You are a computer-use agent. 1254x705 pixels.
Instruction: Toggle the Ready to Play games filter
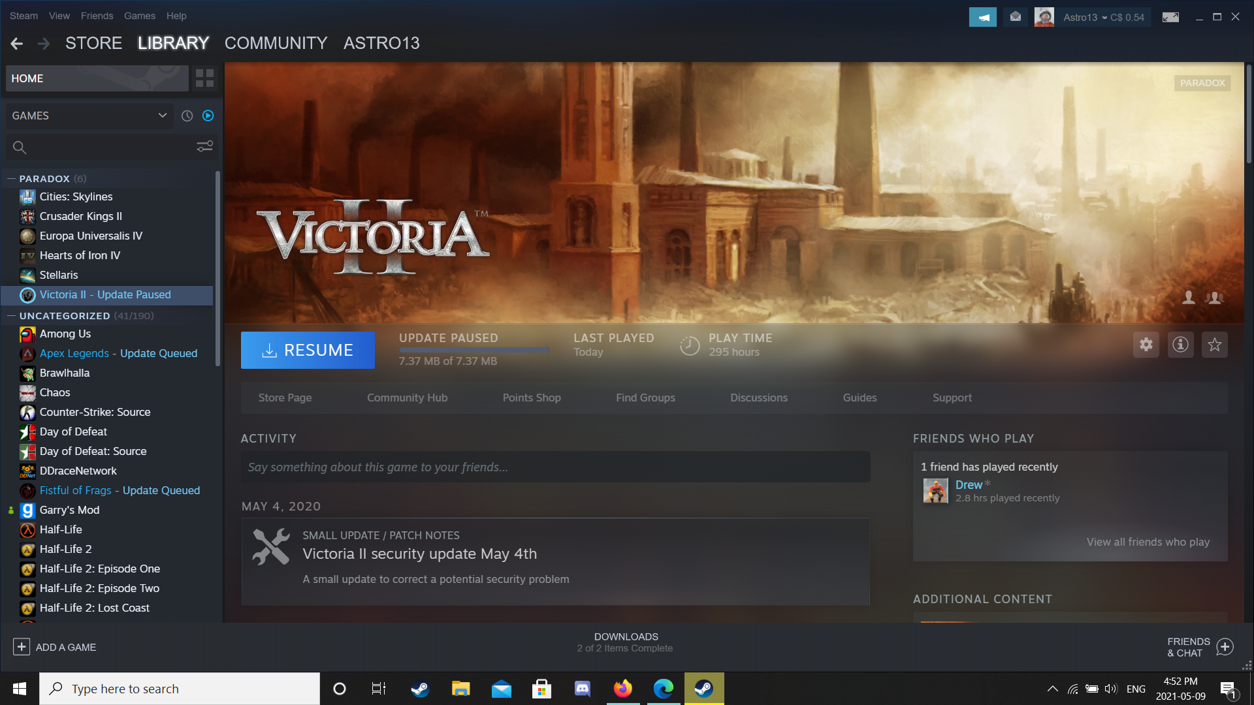coord(208,116)
